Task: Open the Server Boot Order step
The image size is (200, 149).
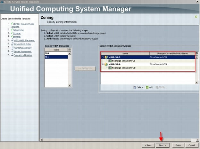Action: 22,44
